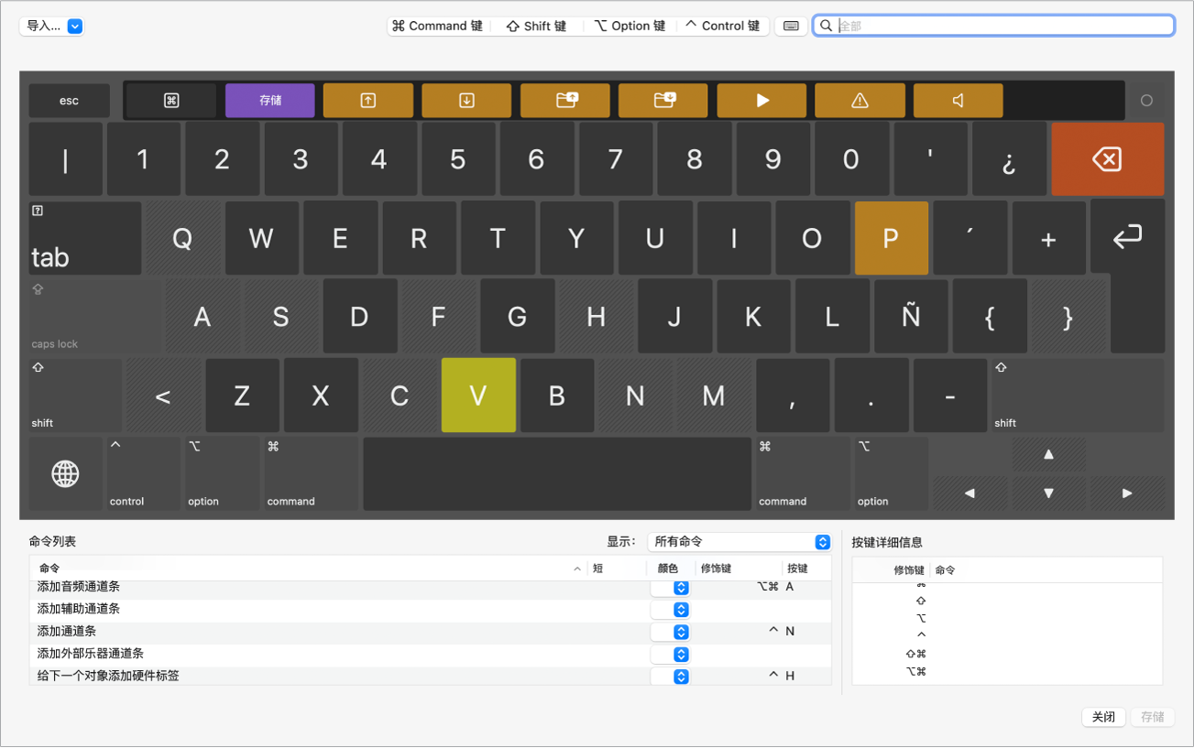Click the 颜色 column header
Screen dimensions: 1194x748
[671, 569]
